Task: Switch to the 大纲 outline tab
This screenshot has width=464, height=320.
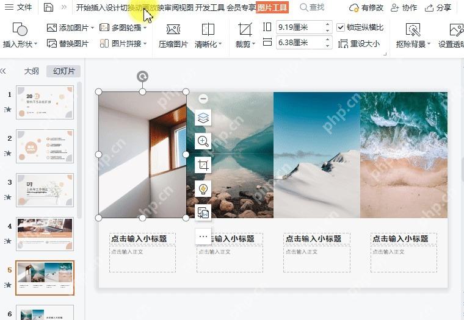Action: pyautogui.click(x=31, y=71)
